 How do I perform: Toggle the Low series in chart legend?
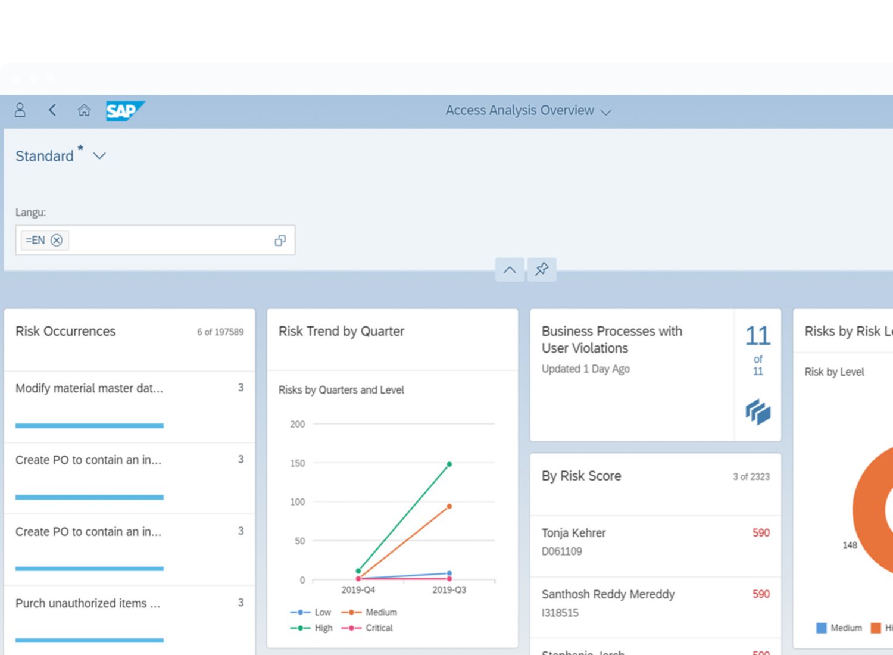[311, 612]
